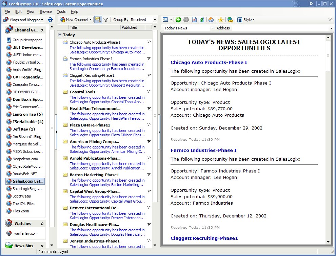Click the envelope icon for Jensen Industries-Phase1
Screen dimensions: 336x256
tap(65, 241)
